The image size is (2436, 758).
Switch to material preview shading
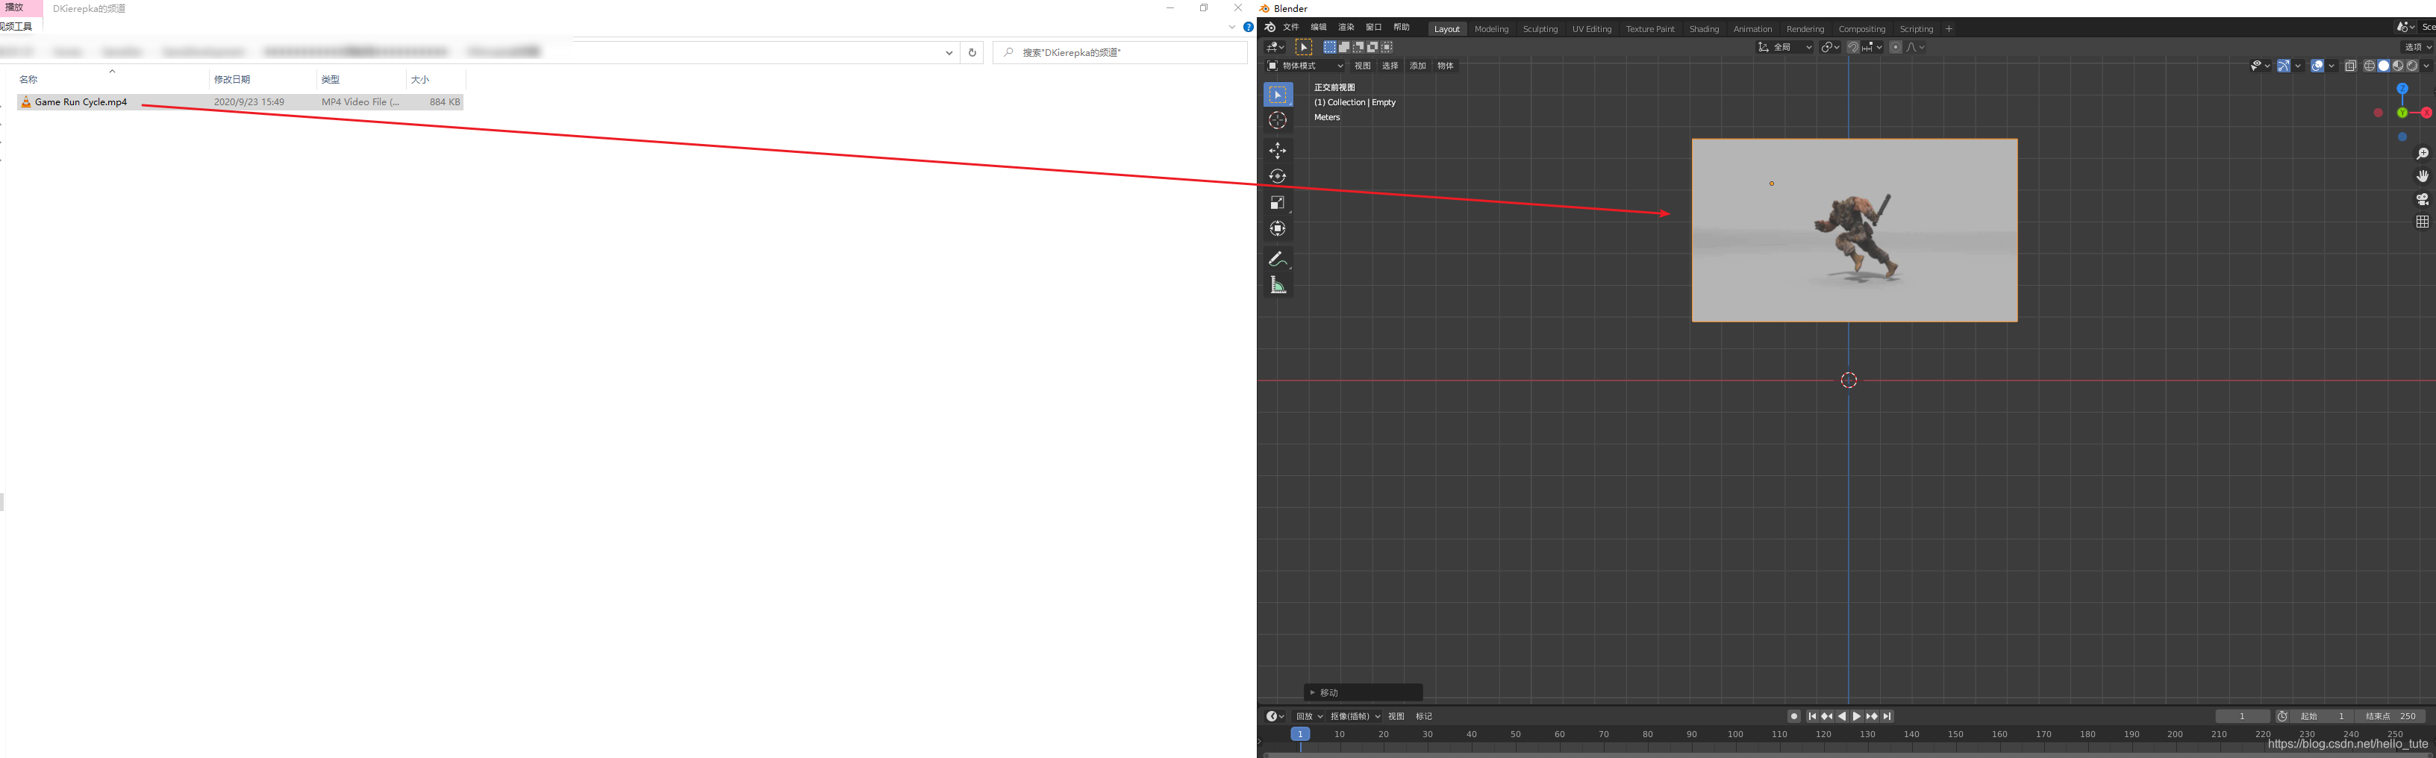coord(2397,66)
